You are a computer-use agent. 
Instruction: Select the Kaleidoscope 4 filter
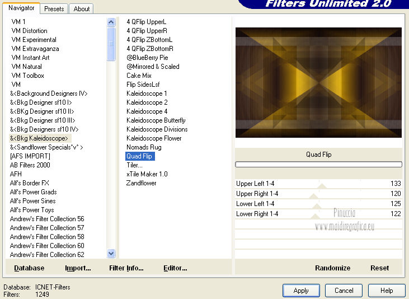pos(147,111)
